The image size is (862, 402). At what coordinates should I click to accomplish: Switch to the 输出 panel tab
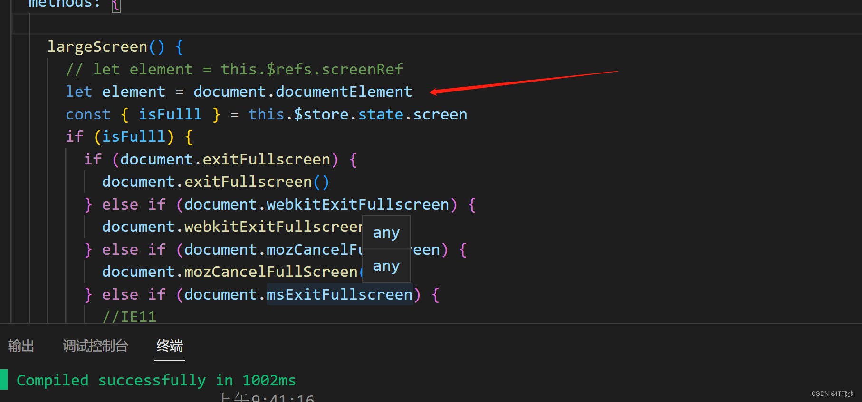click(21, 346)
